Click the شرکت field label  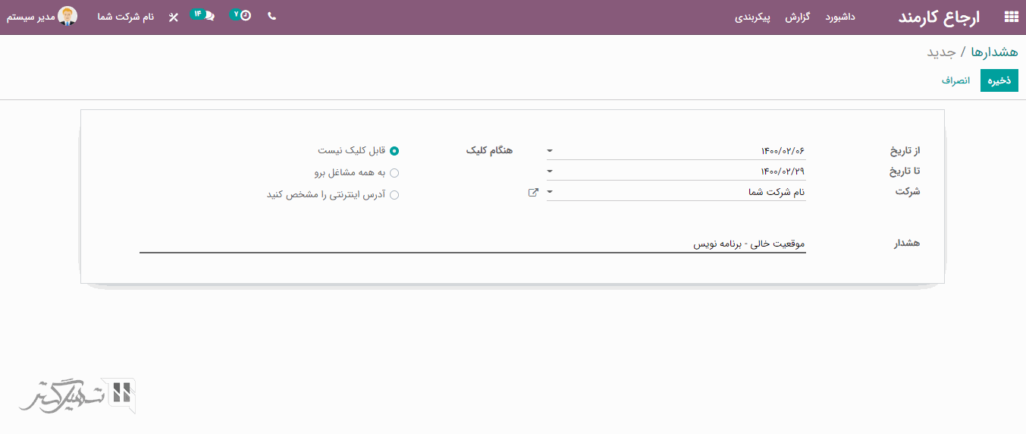[908, 192]
